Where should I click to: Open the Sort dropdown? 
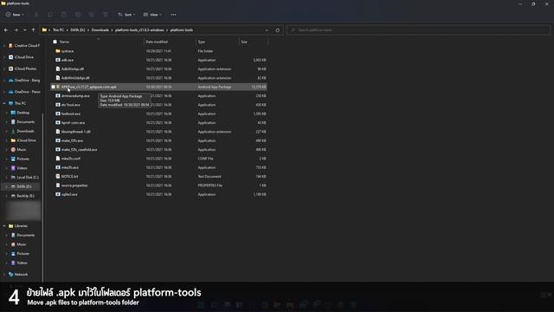(126, 15)
